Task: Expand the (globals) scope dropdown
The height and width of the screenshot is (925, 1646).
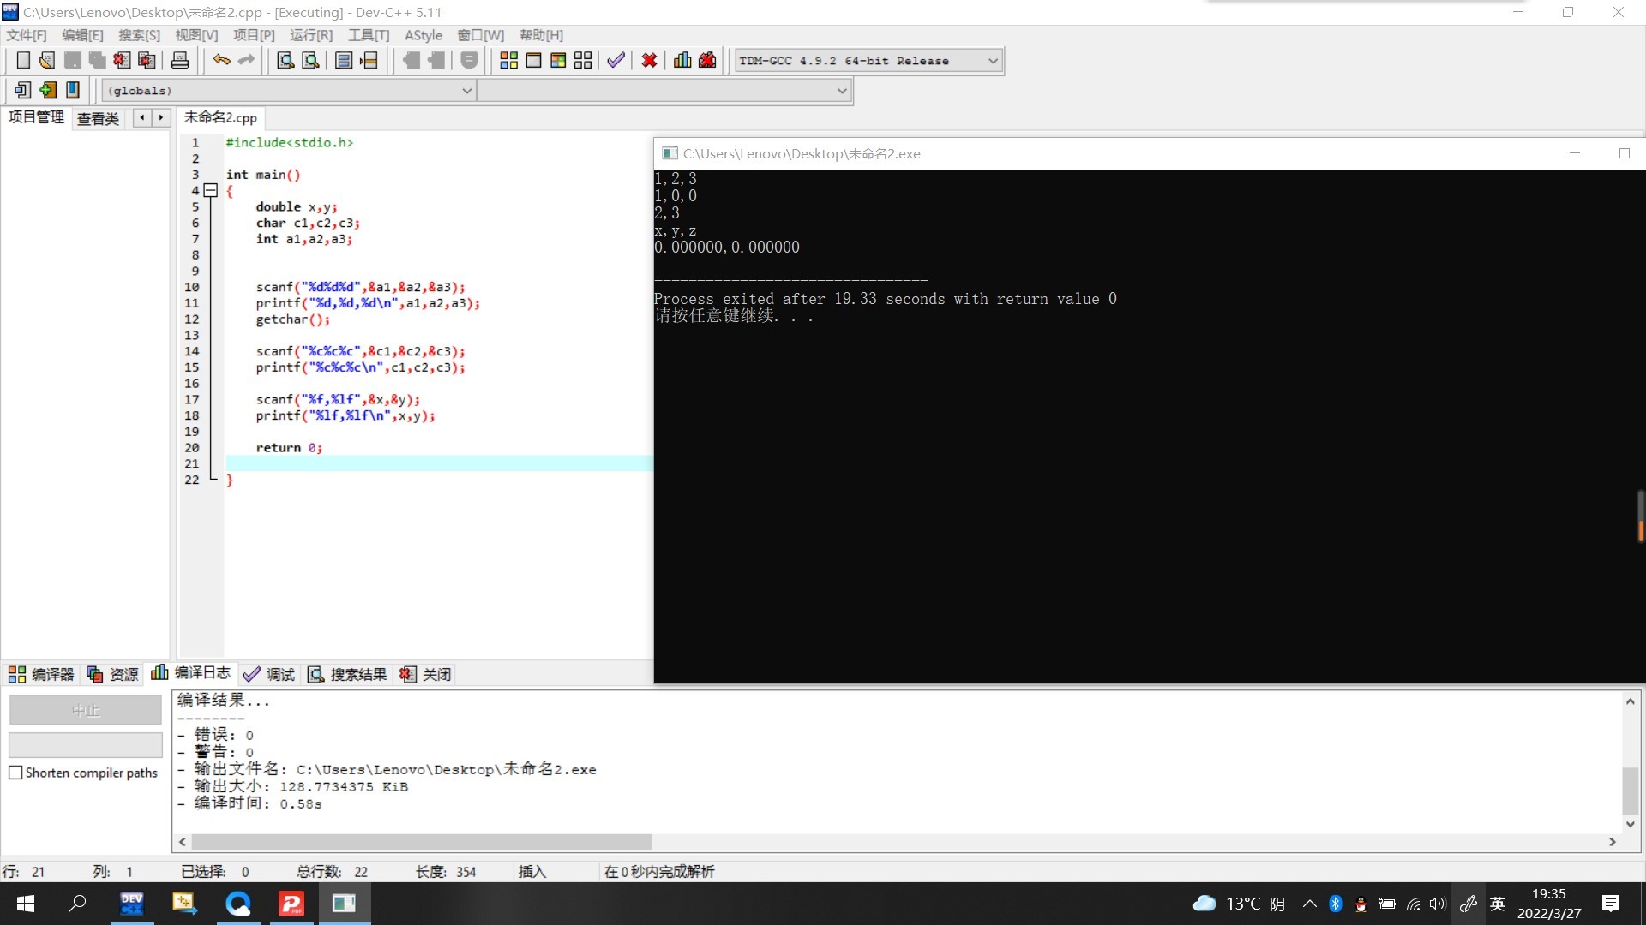Action: [x=467, y=90]
